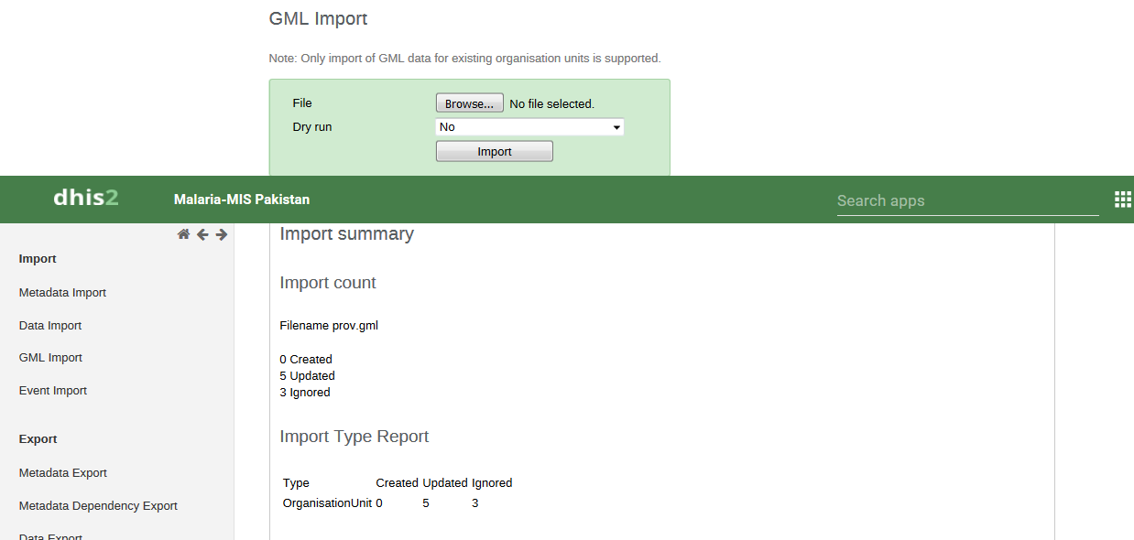1134x540 pixels.
Task: Click the 'No file selected.' file label
Action: 551,104
